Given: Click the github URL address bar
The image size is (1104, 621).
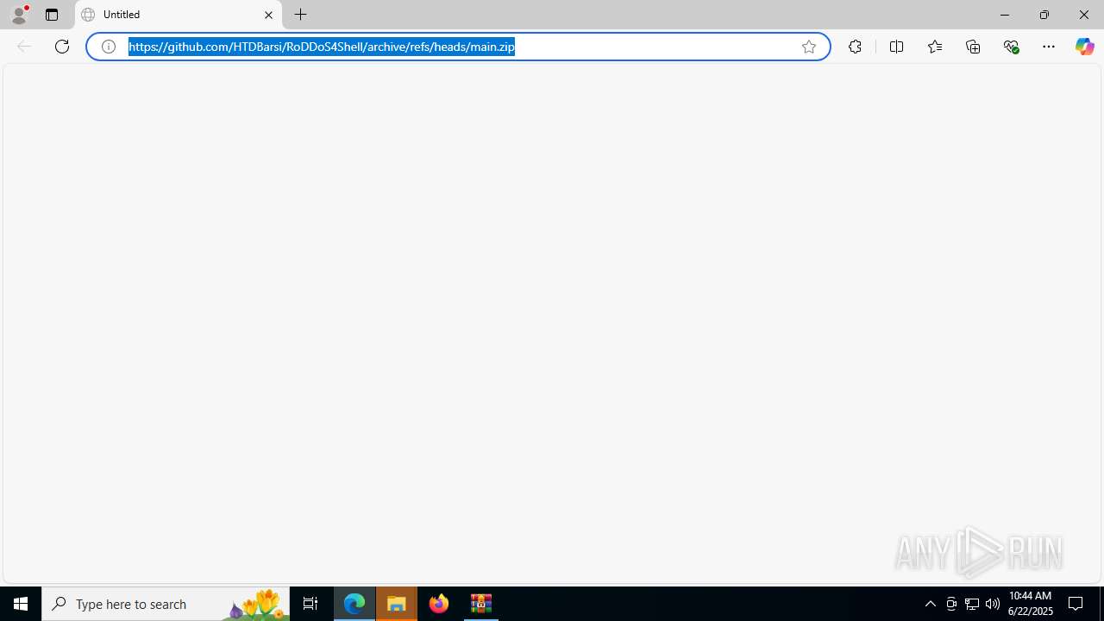Looking at the screenshot, I should pyautogui.click(x=457, y=47).
